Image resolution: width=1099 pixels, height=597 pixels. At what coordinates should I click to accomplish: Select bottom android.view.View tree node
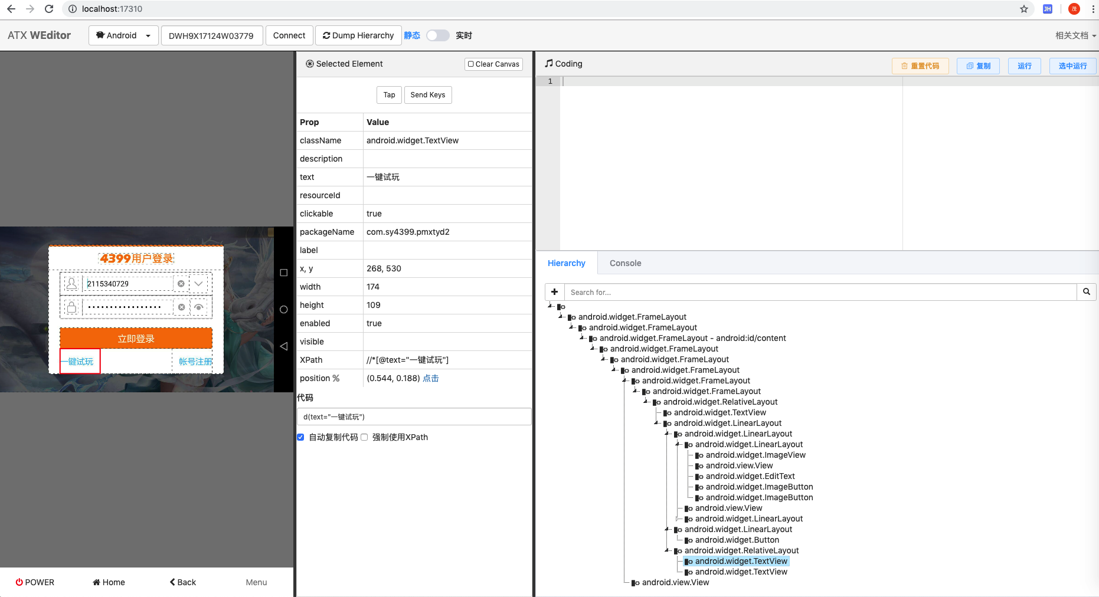click(x=675, y=582)
